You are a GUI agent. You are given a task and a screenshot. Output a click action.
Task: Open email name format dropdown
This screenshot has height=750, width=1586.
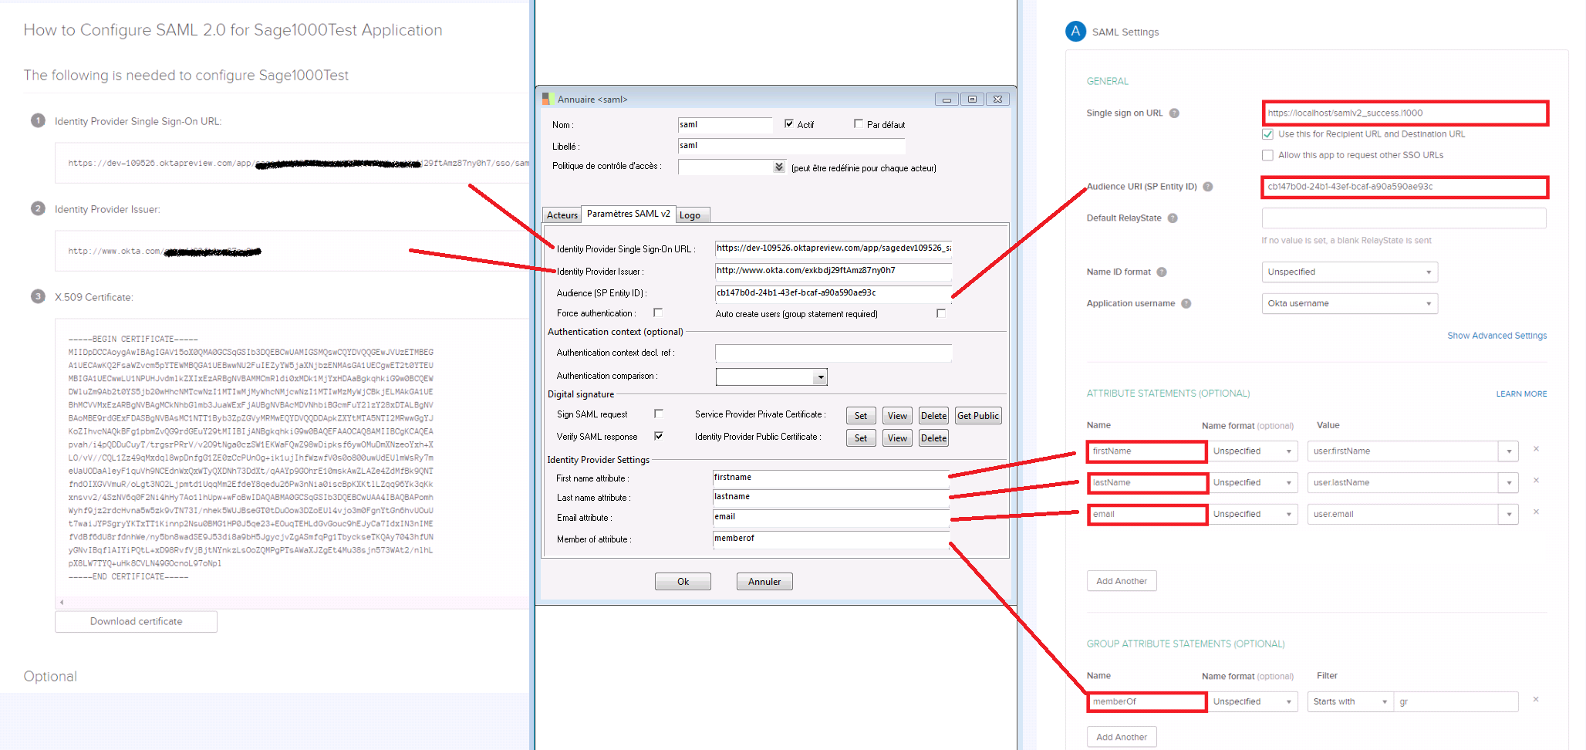1253,515
